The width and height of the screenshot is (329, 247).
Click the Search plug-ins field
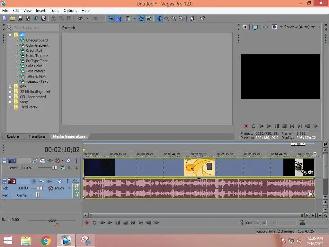[x=33, y=28]
